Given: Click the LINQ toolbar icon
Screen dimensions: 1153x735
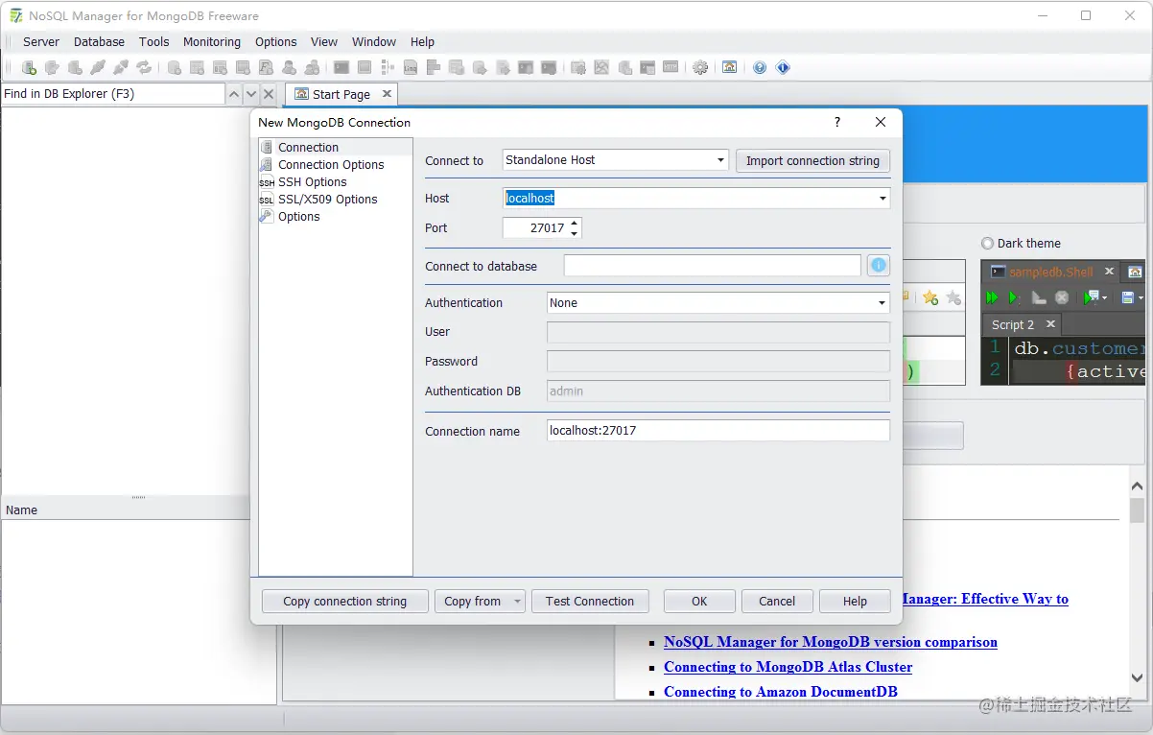Looking at the screenshot, I should coord(411,68).
